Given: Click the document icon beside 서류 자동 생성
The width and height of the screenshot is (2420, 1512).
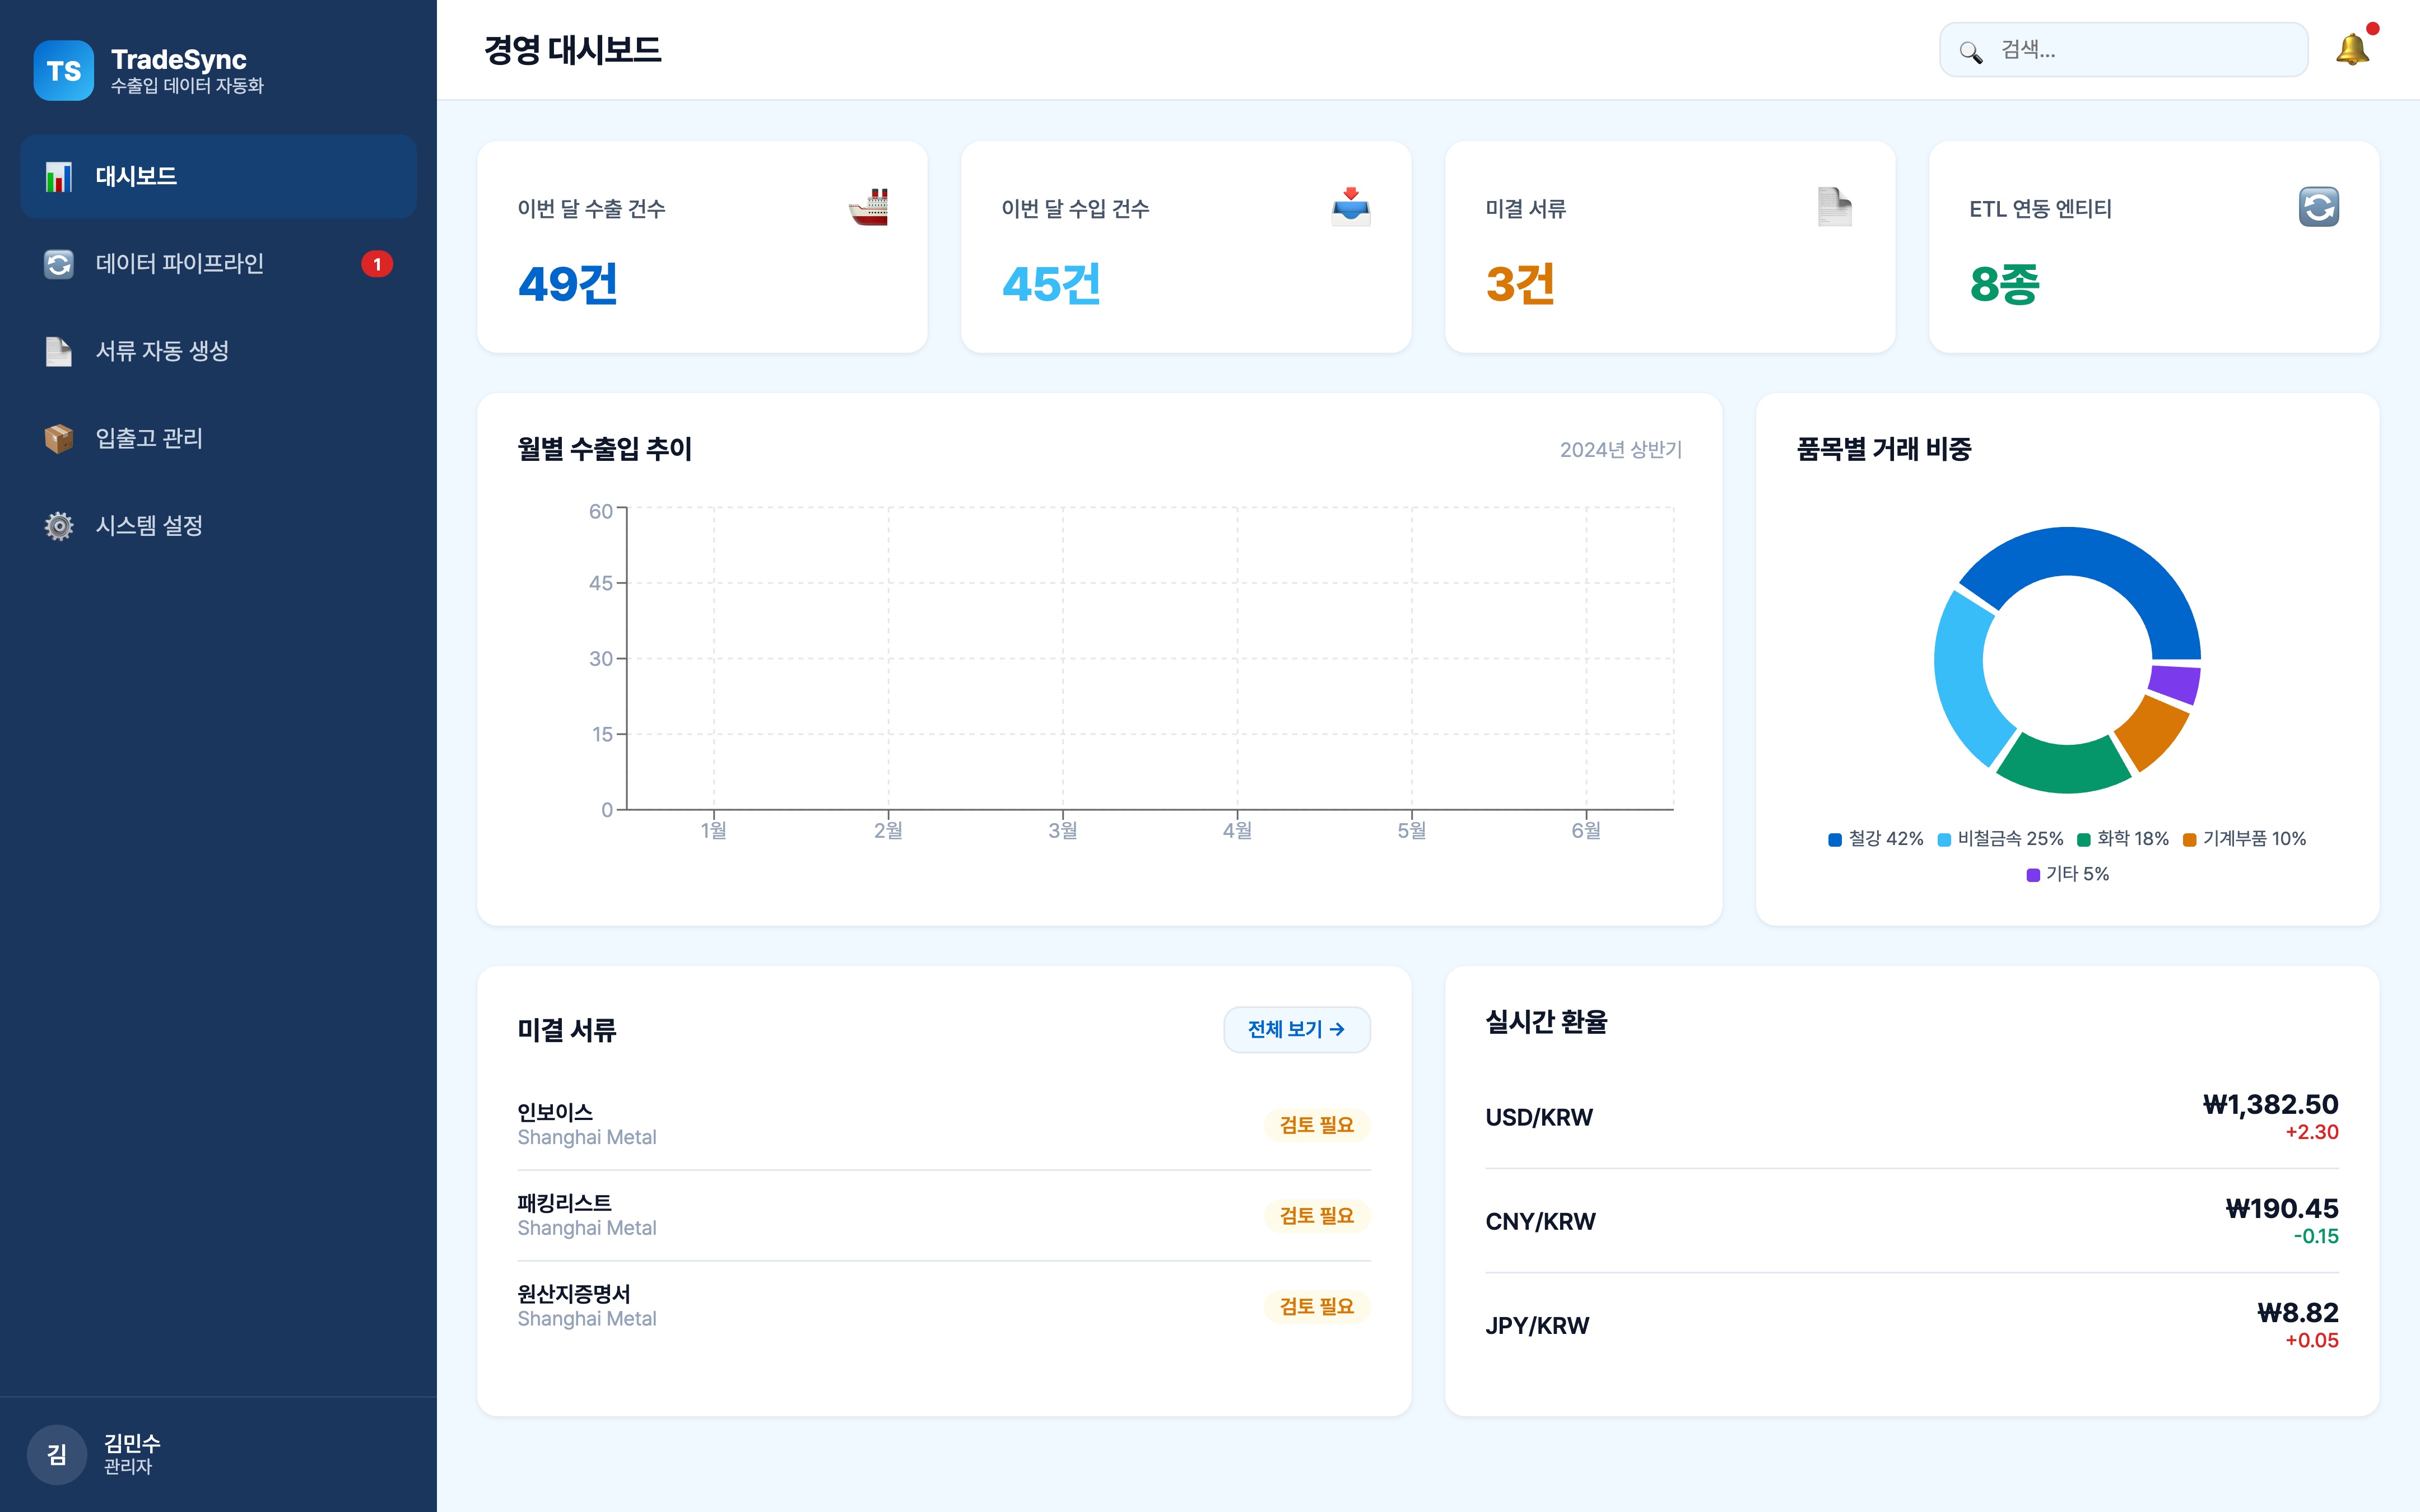Looking at the screenshot, I should (58, 351).
